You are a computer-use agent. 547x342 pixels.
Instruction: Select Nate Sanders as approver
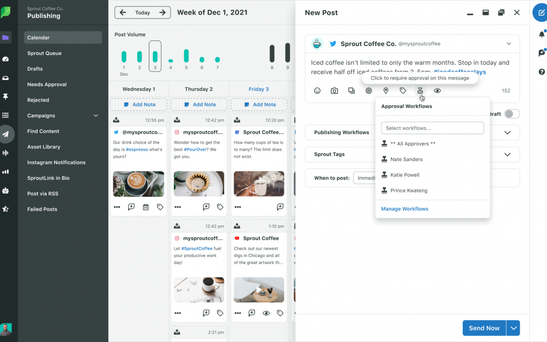click(x=433, y=159)
